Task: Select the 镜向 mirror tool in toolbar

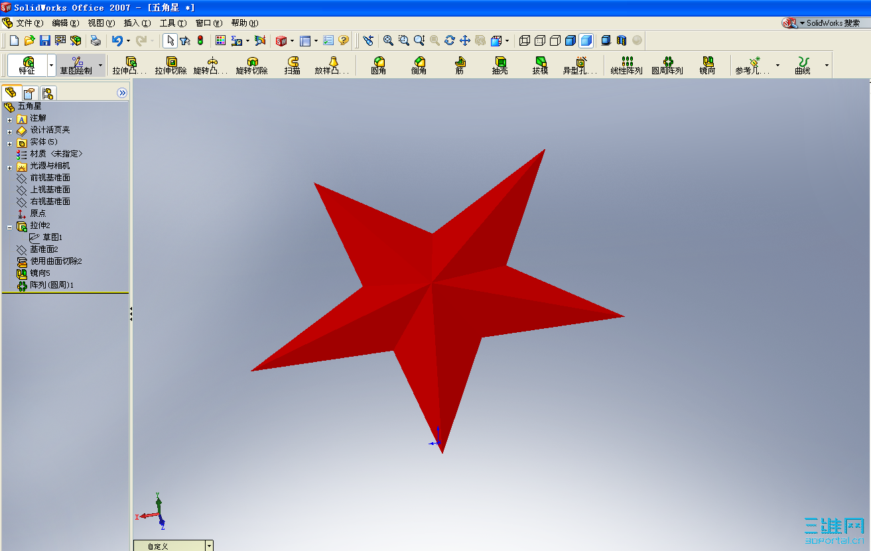Action: click(708, 65)
